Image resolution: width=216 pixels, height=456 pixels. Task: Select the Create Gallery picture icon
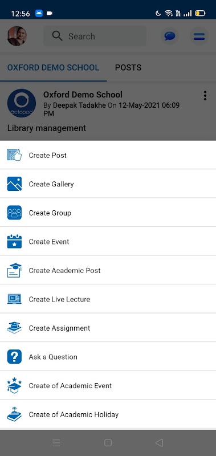pos(14,184)
